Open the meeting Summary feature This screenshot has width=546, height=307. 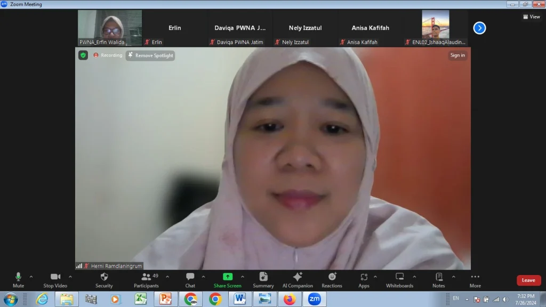(263, 280)
